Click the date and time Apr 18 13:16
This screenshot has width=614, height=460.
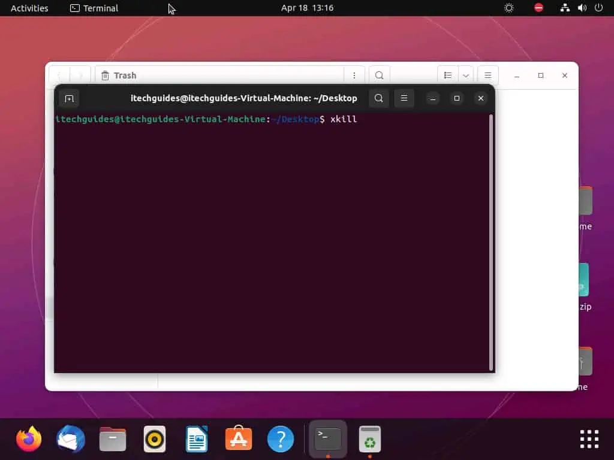coord(308,8)
